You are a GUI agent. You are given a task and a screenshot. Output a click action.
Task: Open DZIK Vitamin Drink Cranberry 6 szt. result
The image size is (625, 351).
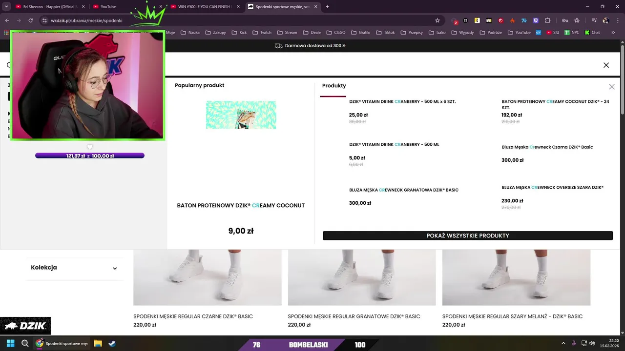coord(402,102)
